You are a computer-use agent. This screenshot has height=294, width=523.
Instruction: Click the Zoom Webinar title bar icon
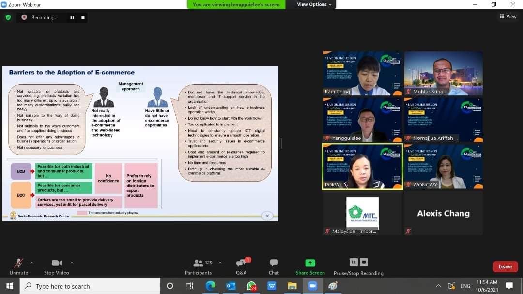(4, 4)
